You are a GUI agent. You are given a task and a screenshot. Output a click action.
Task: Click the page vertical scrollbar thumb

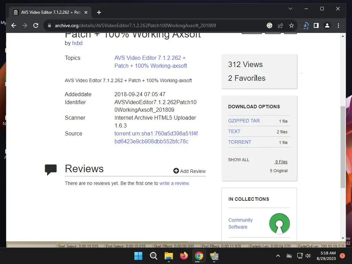coord(343,147)
